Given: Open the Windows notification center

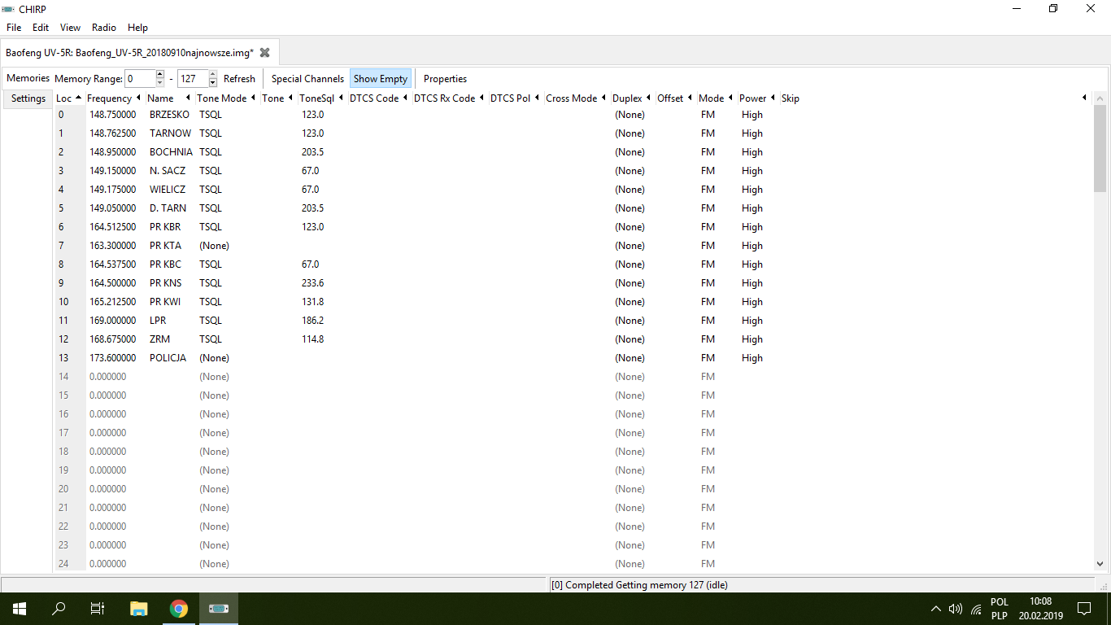Looking at the screenshot, I should pos(1083,609).
